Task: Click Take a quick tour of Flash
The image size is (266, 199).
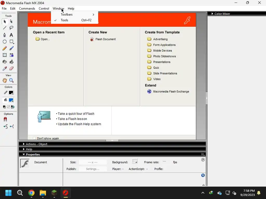Action: [76, 114]
